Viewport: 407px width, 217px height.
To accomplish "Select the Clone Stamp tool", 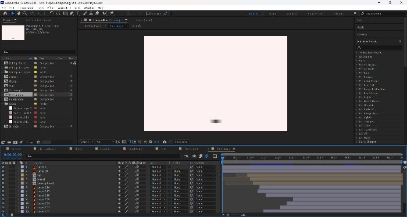I will tap(91, 13).
